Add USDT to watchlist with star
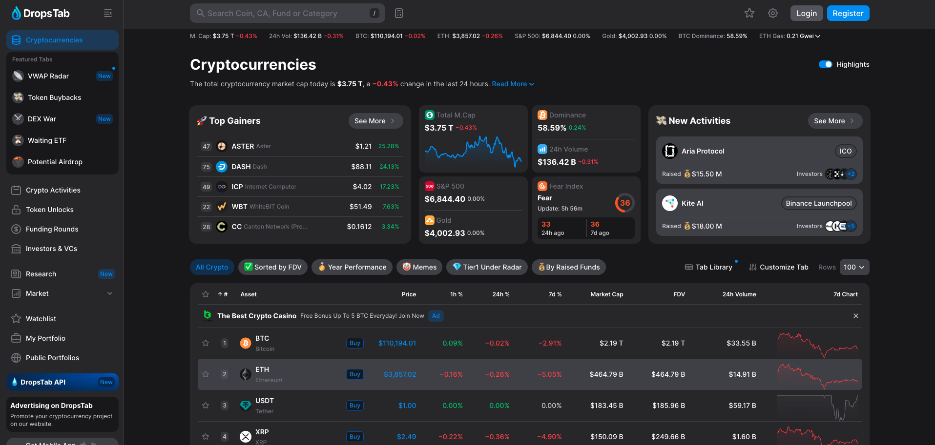This screenshot has width=935, height=445. tap(206, 406)
